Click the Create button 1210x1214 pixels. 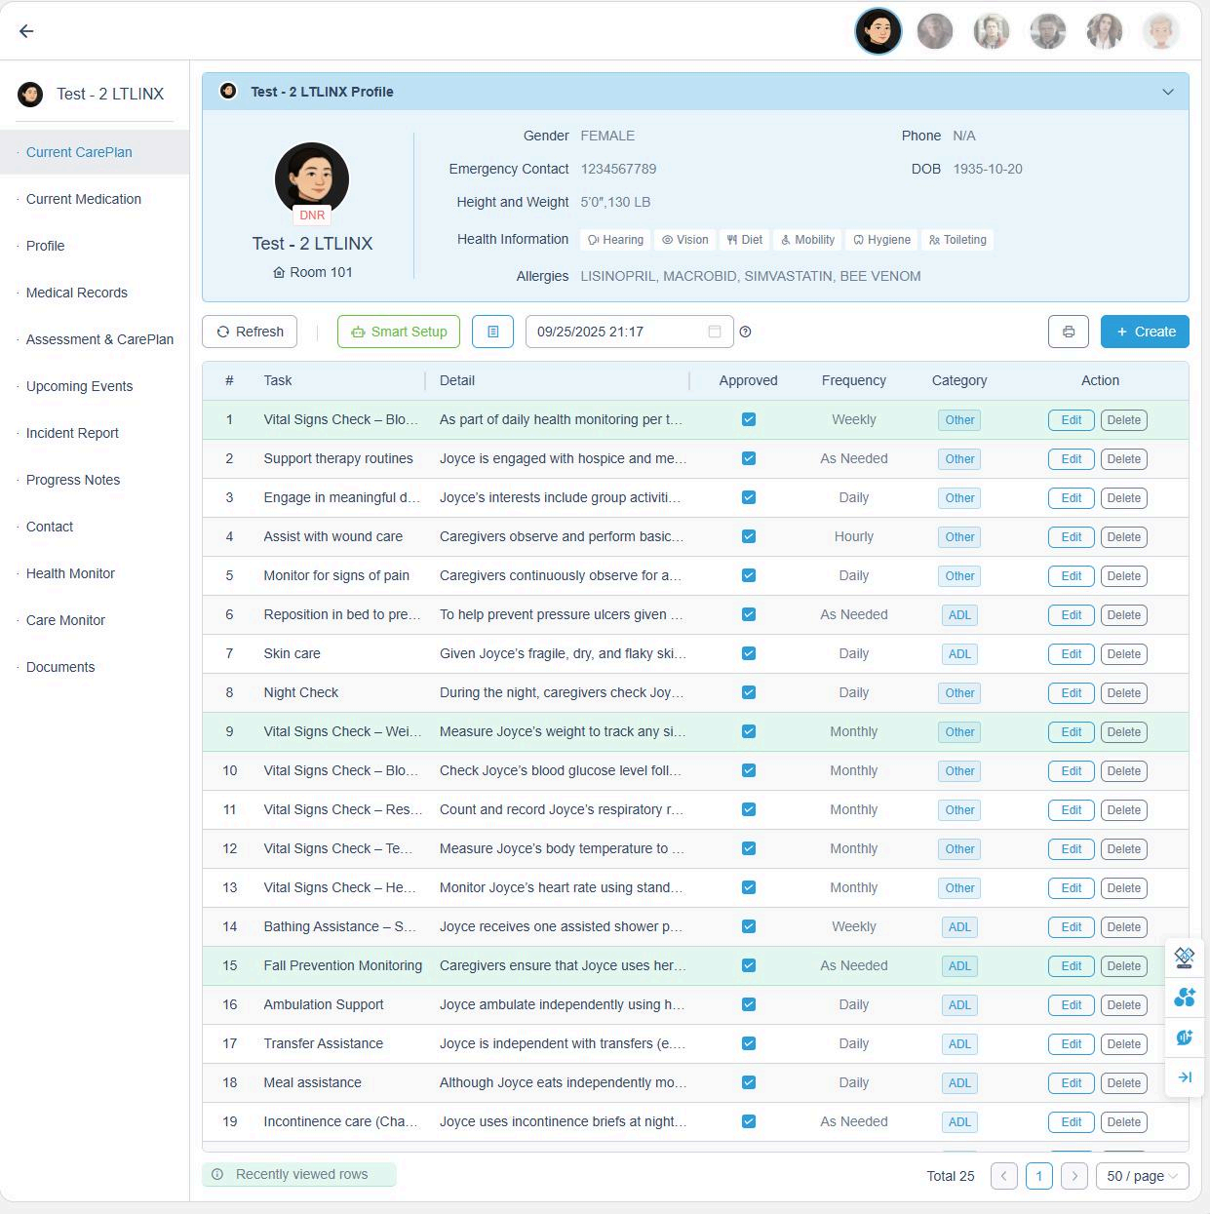[x=1145, y=332]
